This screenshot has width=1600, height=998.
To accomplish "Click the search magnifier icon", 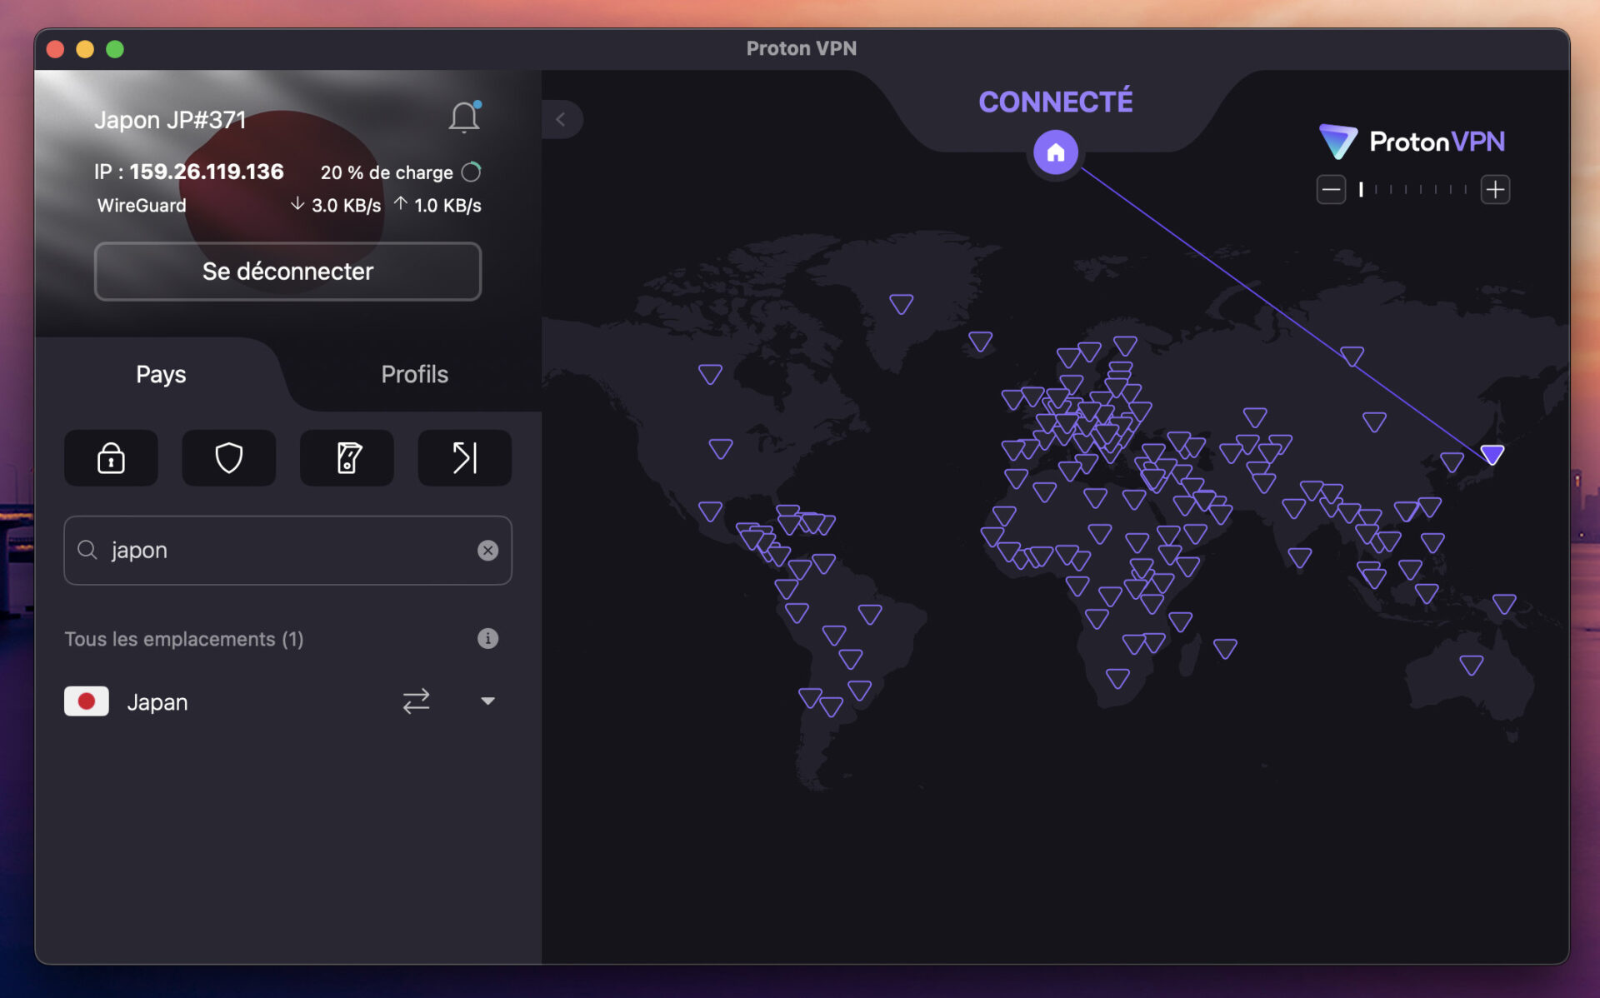I will coord(87,550).
